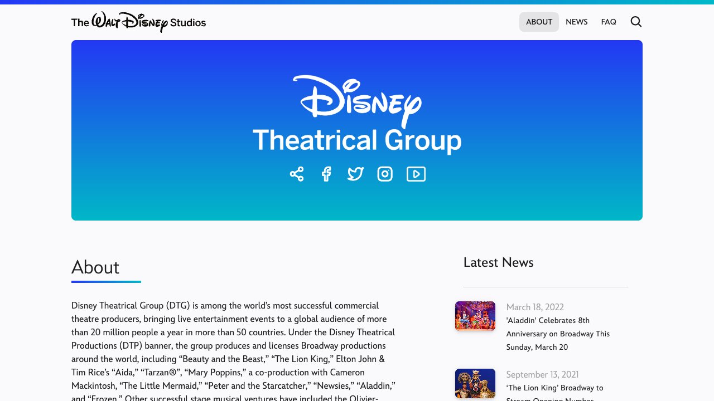
Task: Click the share icon in banner
Action: pos(297,174)
